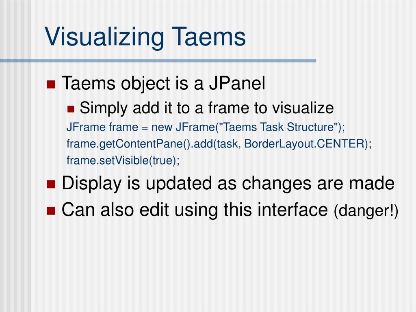Click the code line 'frame.getContentPane().add(task, BorderLayout.CENTER);'

(x=219, y=144)
